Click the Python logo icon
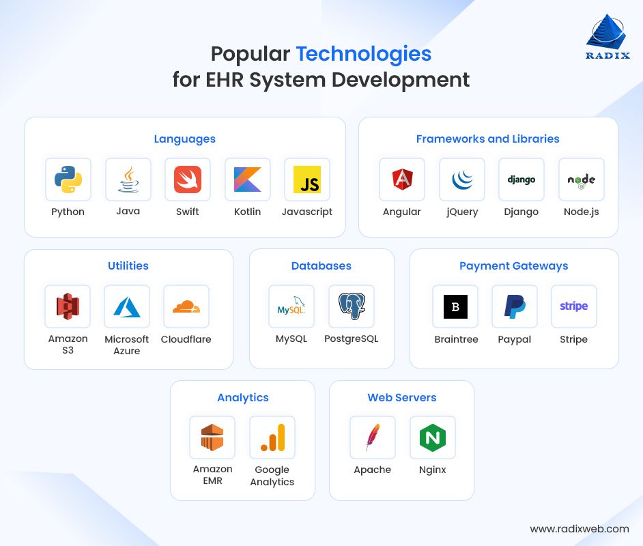 click(x=68, y=179)
